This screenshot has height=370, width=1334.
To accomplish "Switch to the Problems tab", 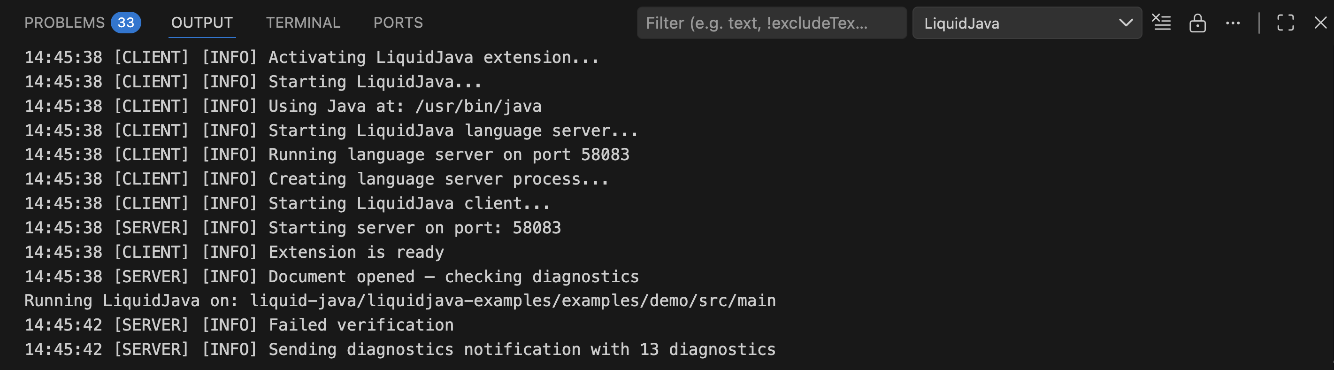I will point(64,23).
